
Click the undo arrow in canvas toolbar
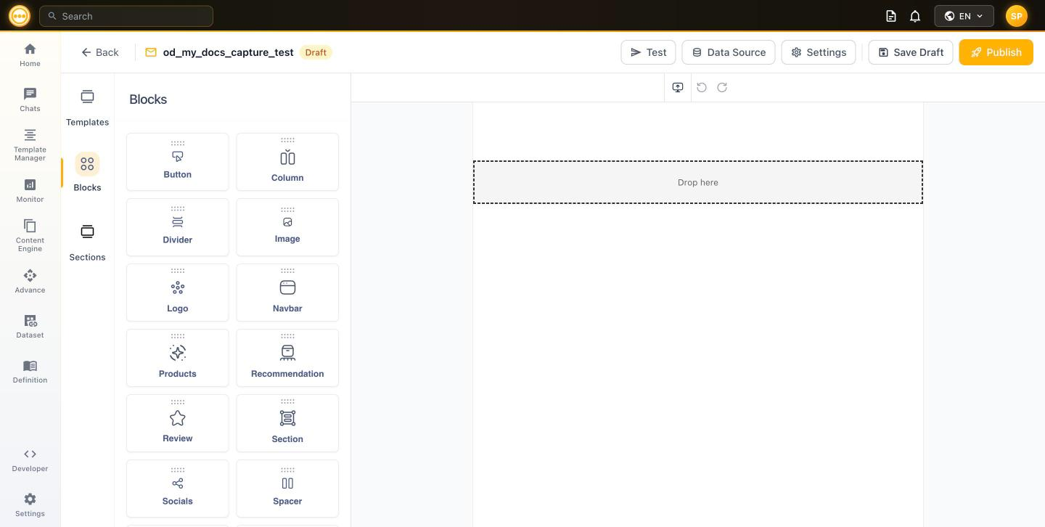coord(702,87)
